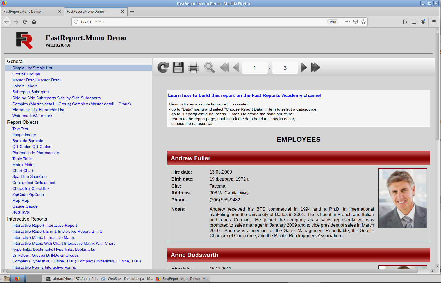
Task: Open Complex (Master-detail + Group) report
Action: point(72,104)
